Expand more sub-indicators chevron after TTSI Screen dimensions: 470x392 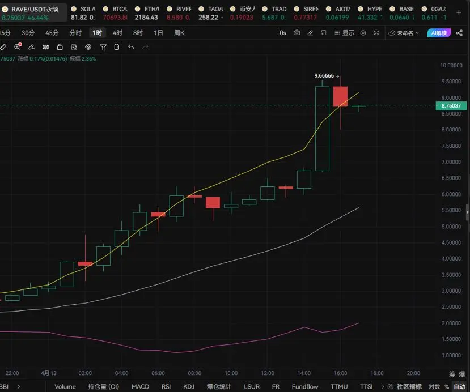tap(383, 386)
